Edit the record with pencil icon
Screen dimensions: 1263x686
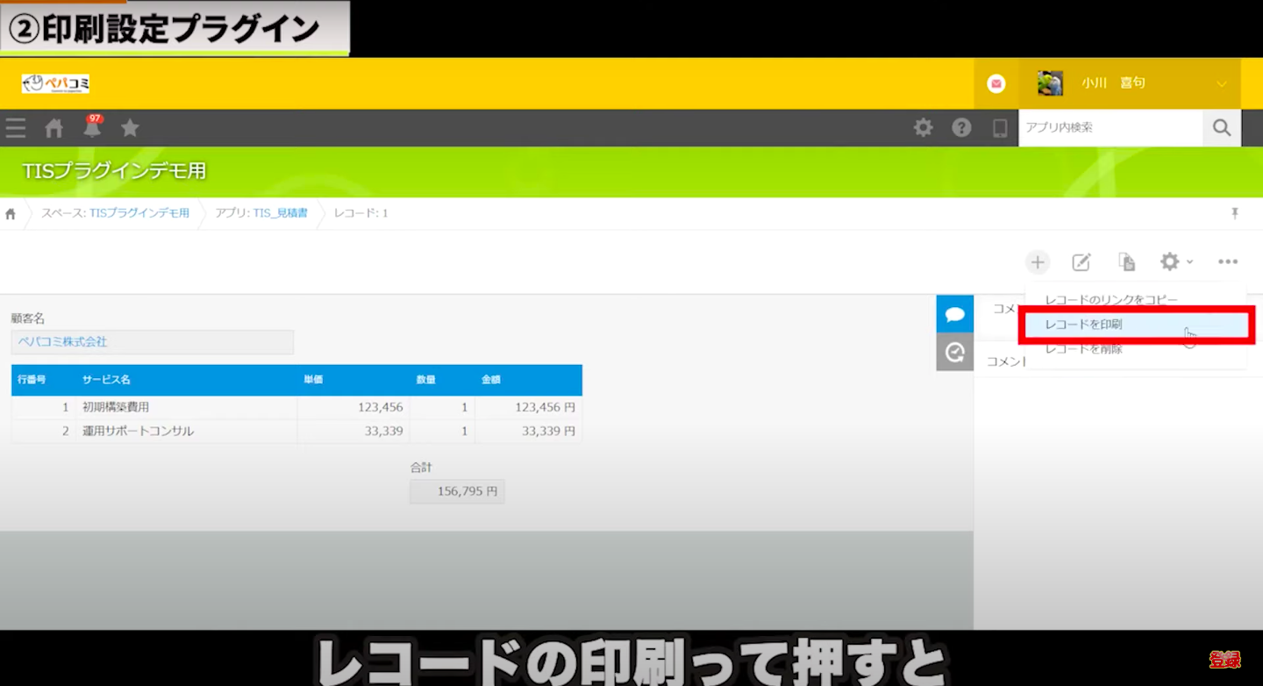tap(1081, 262)
